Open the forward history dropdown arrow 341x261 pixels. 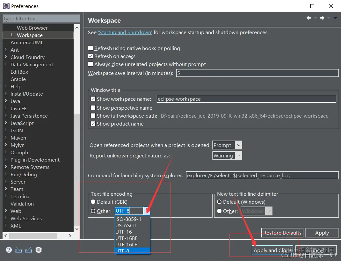[x=329, y=18]
